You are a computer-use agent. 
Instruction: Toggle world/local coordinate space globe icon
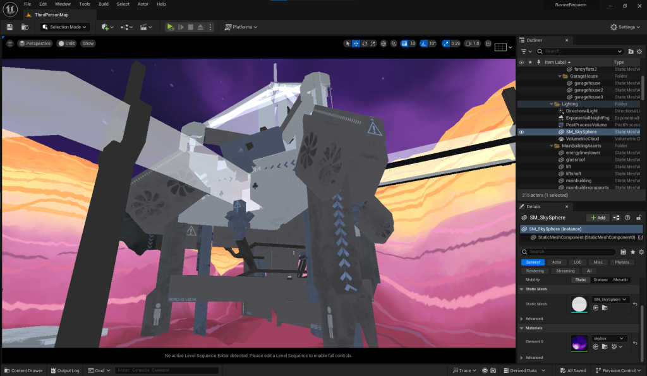384,44
